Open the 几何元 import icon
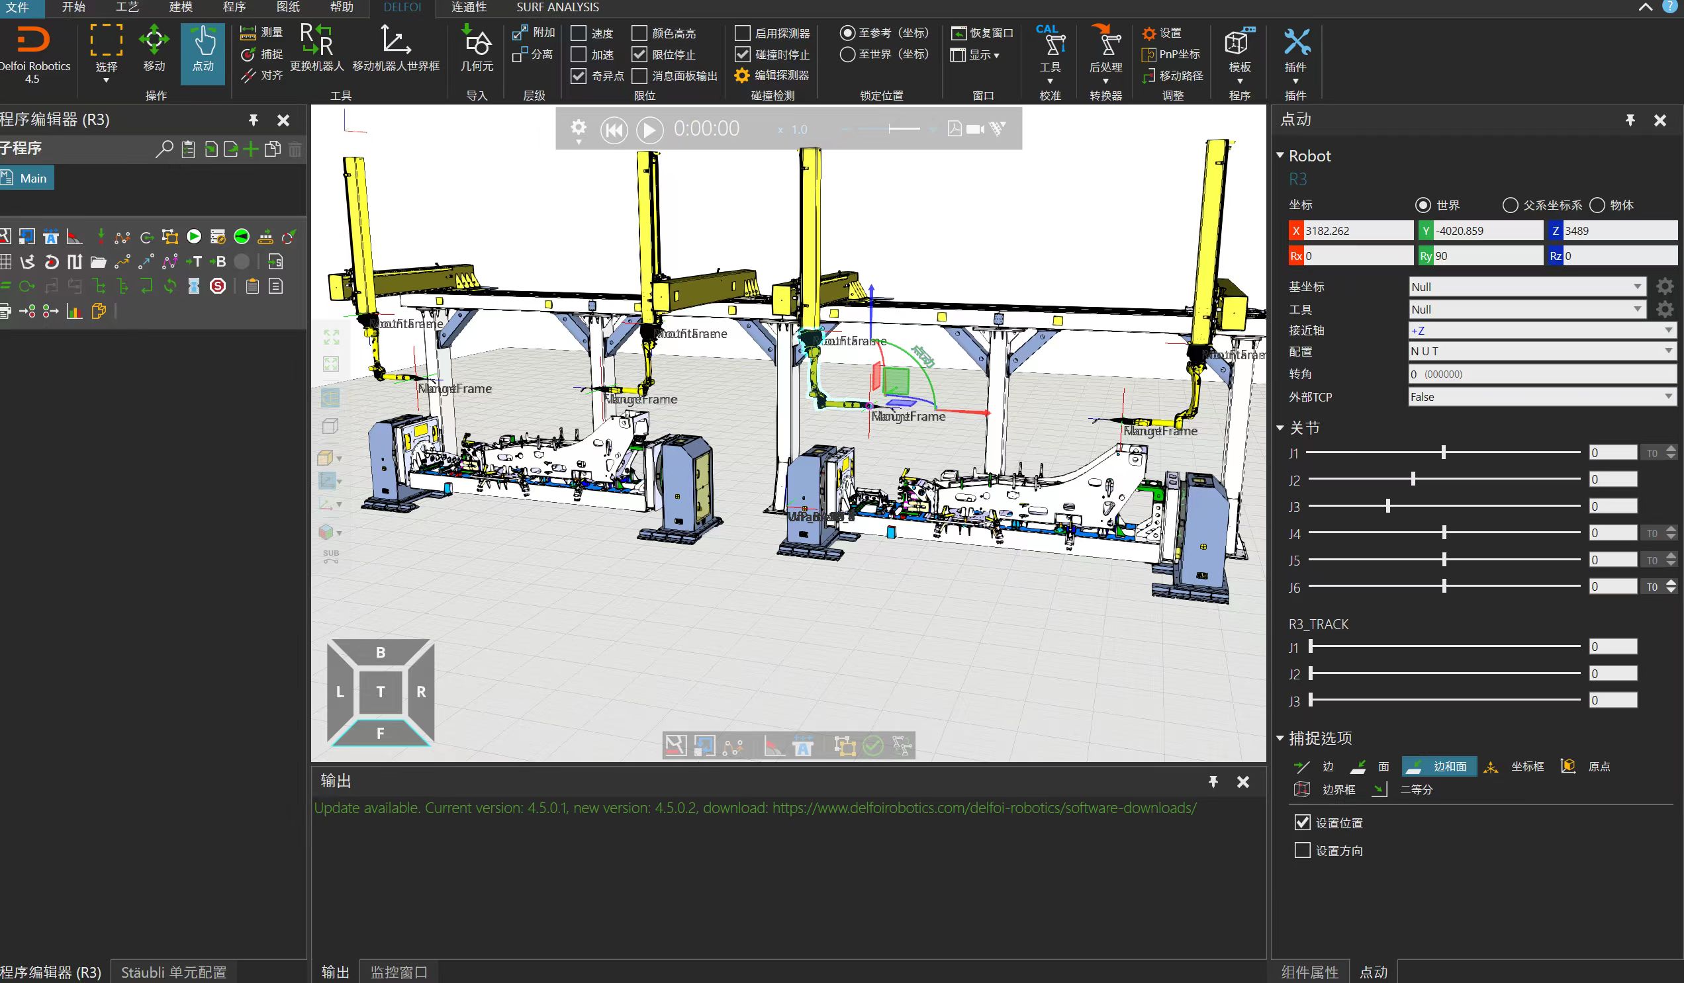1684x983 pixels. coord(477,42)
